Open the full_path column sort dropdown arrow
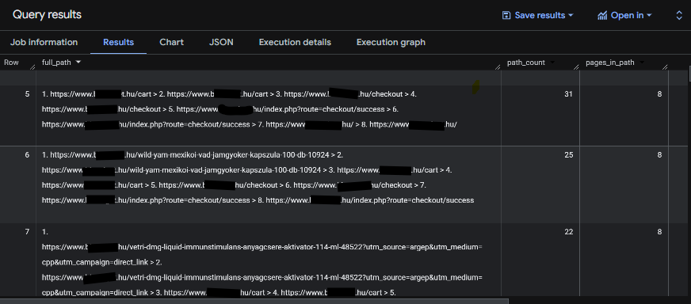The width and height of the screenshot is (691, 304). 78,63
